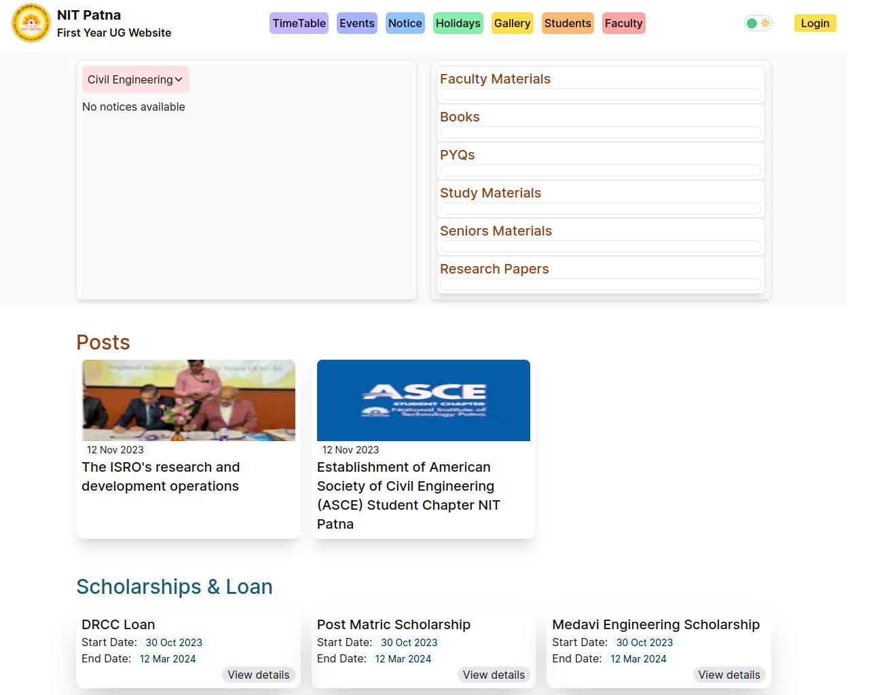
Task: Click the Medavi Engineering Scholarship heading
Action: click(x=656, y=624)
